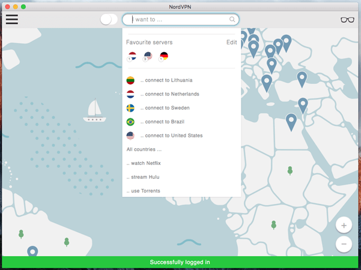Screen dimensions: 361x270
Task: Select the Netherlands favourite server flag
Action: pos(132,56)
